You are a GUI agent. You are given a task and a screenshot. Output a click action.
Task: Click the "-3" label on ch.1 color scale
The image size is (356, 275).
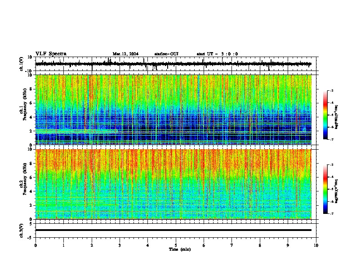[x=331, y=90]
